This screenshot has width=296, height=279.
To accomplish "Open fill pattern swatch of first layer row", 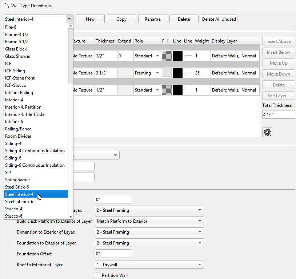I will pos(167,56).
